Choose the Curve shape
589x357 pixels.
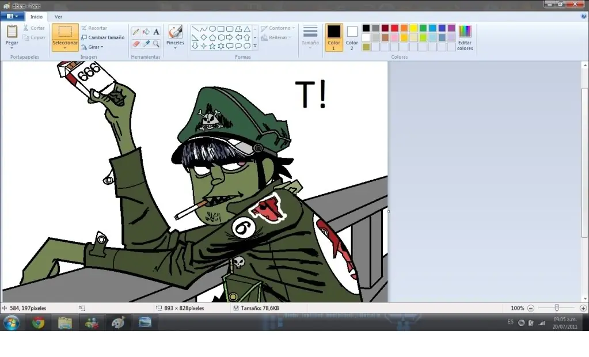pyautogui.click(x=204, y=29)
